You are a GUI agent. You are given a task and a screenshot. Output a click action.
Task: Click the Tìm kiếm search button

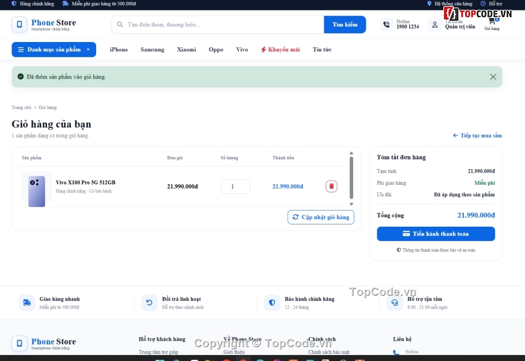[x=345, y=24]
